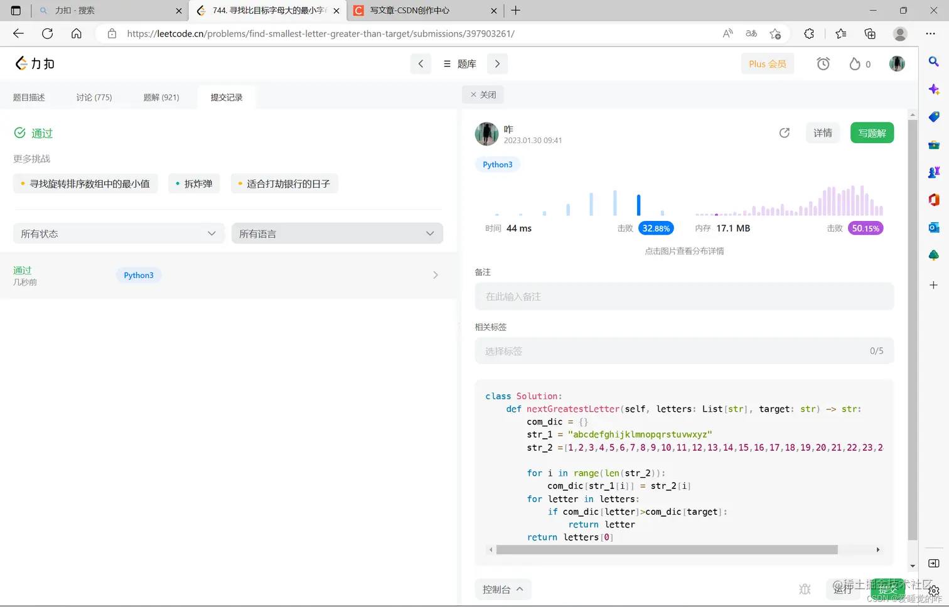The image size is (949, 607).
Task: Open the 通过 submission record row
Action: [x=228, y=276]
